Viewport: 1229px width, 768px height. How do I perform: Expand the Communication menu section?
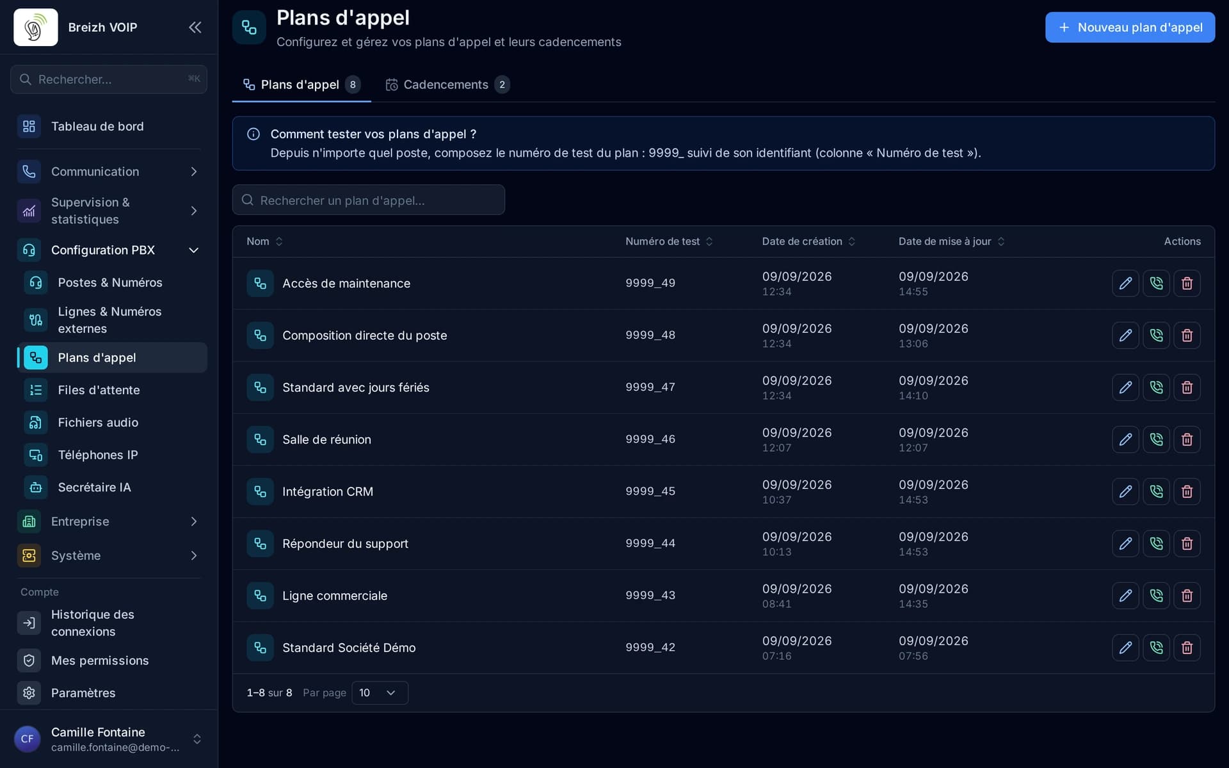coord(109,172)
